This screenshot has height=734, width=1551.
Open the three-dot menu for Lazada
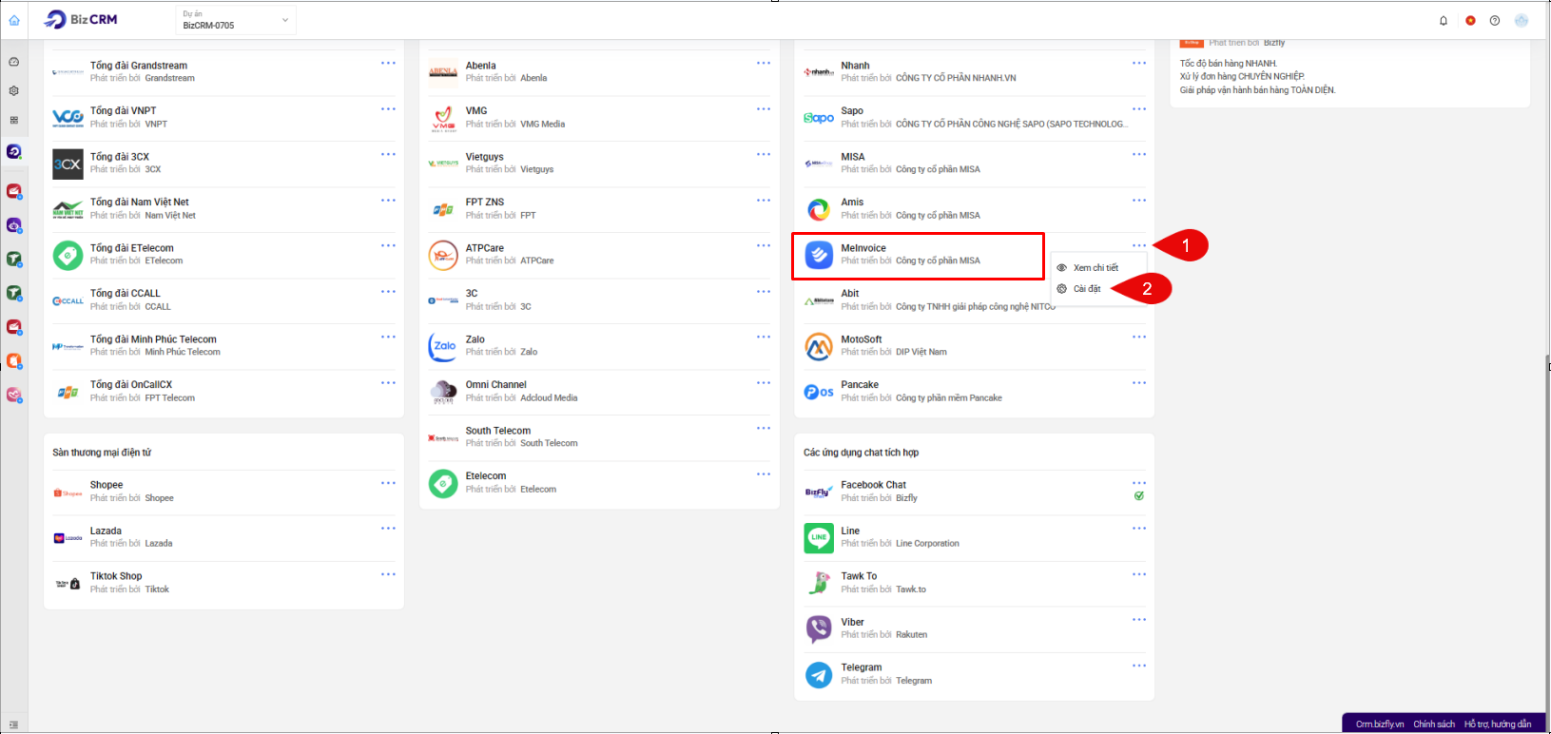pyautogui.click(x=388, y=529)
